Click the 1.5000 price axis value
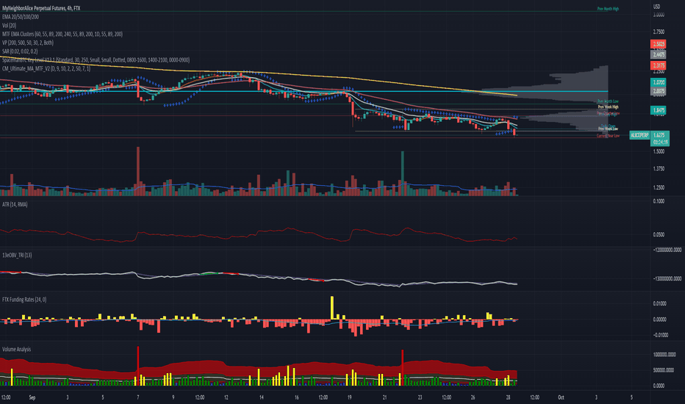 click(659, 151)
